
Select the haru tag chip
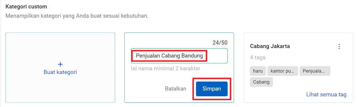pos(258,71)
